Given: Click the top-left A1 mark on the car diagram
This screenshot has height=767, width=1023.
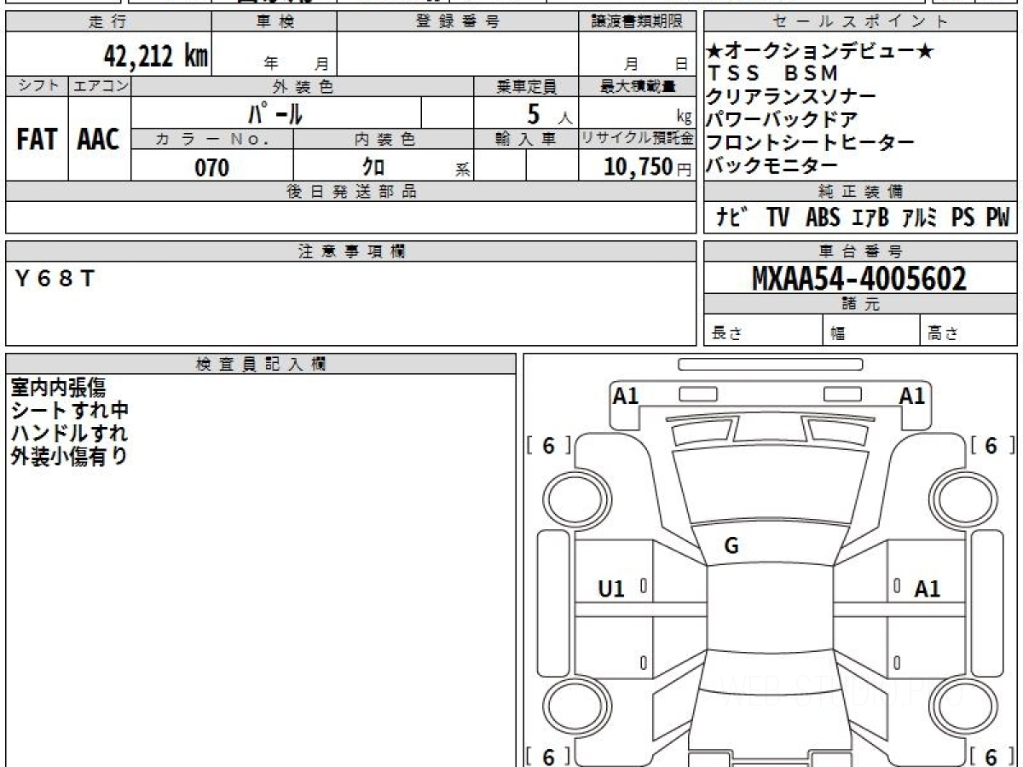Looking at the screenshot, I should [x=626, y=395].
